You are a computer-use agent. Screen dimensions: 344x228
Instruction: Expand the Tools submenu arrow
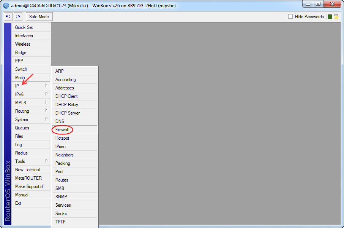46,161
